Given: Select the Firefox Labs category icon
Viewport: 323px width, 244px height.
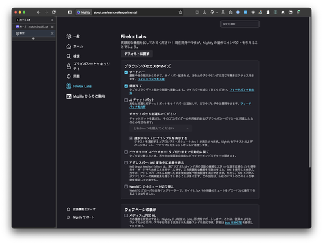Looking at the screenshot, I should pos(68,86).
